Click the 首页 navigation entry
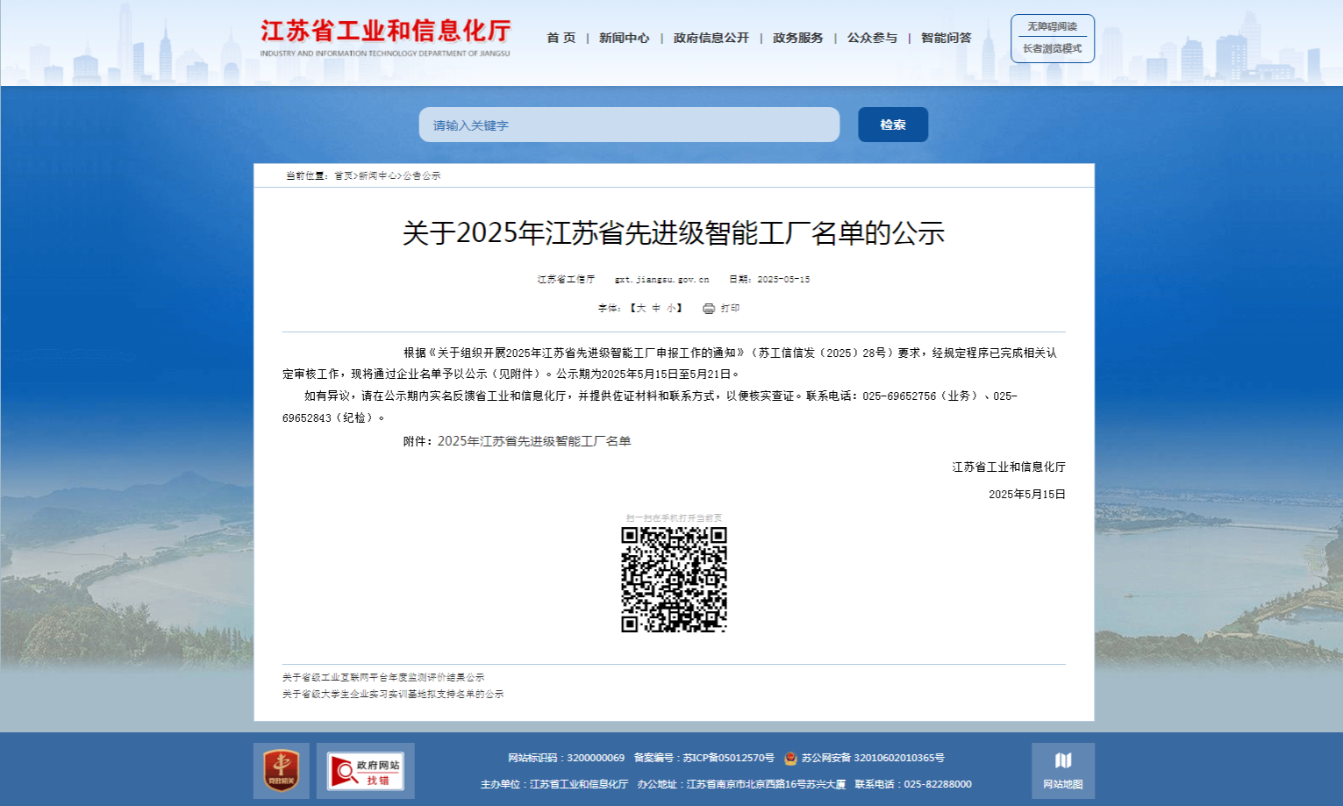This screenshot has width=1343, height=806. tap(561, 38)
